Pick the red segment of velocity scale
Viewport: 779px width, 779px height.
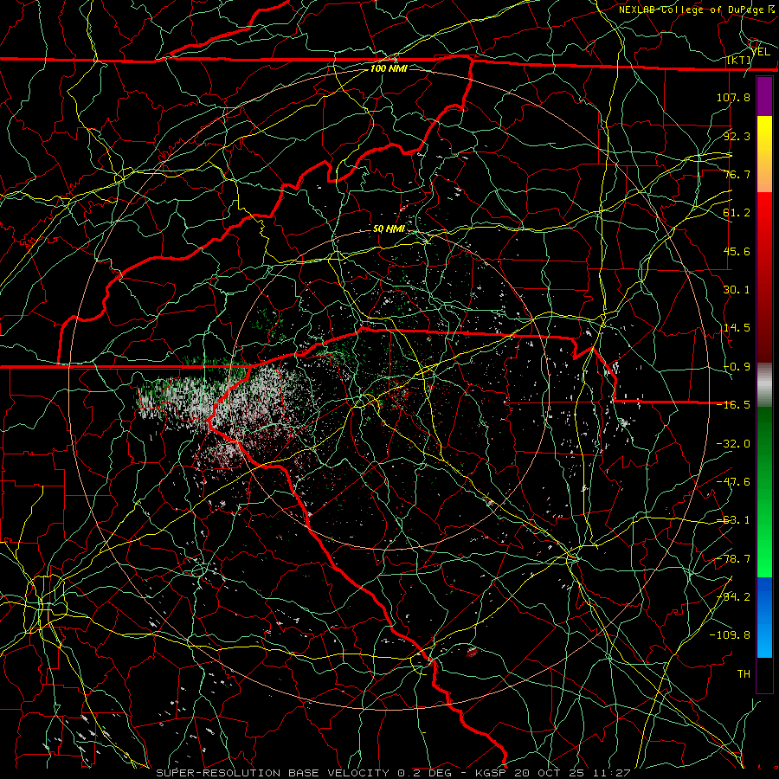764,277
